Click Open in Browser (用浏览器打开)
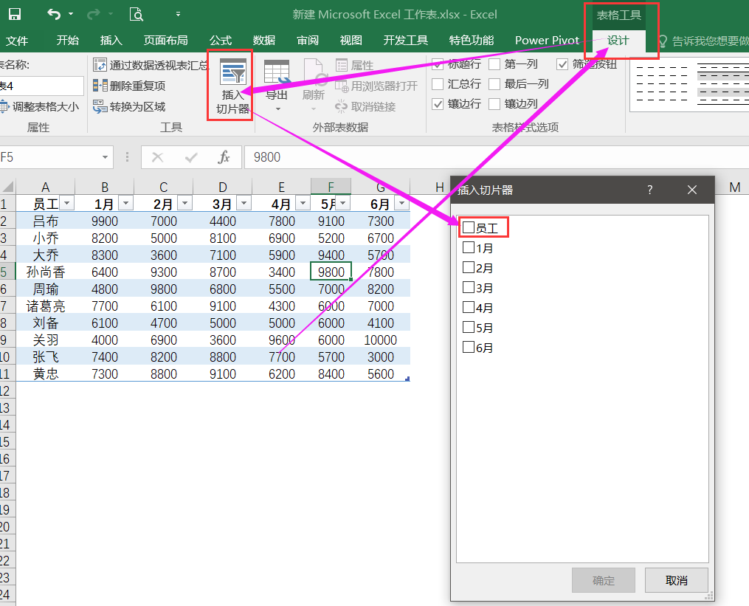This screenshot has height=606, width=749. click(x=376, y=86)
